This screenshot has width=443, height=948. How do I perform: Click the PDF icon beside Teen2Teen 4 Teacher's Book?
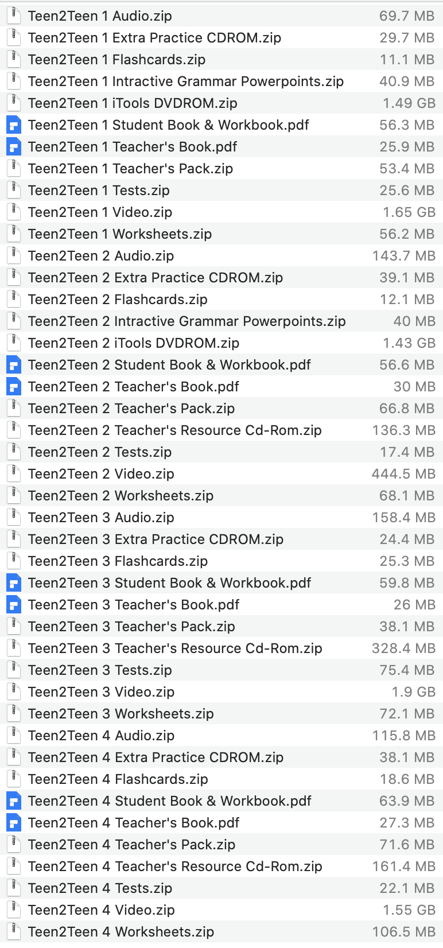(x=14, y=823)
